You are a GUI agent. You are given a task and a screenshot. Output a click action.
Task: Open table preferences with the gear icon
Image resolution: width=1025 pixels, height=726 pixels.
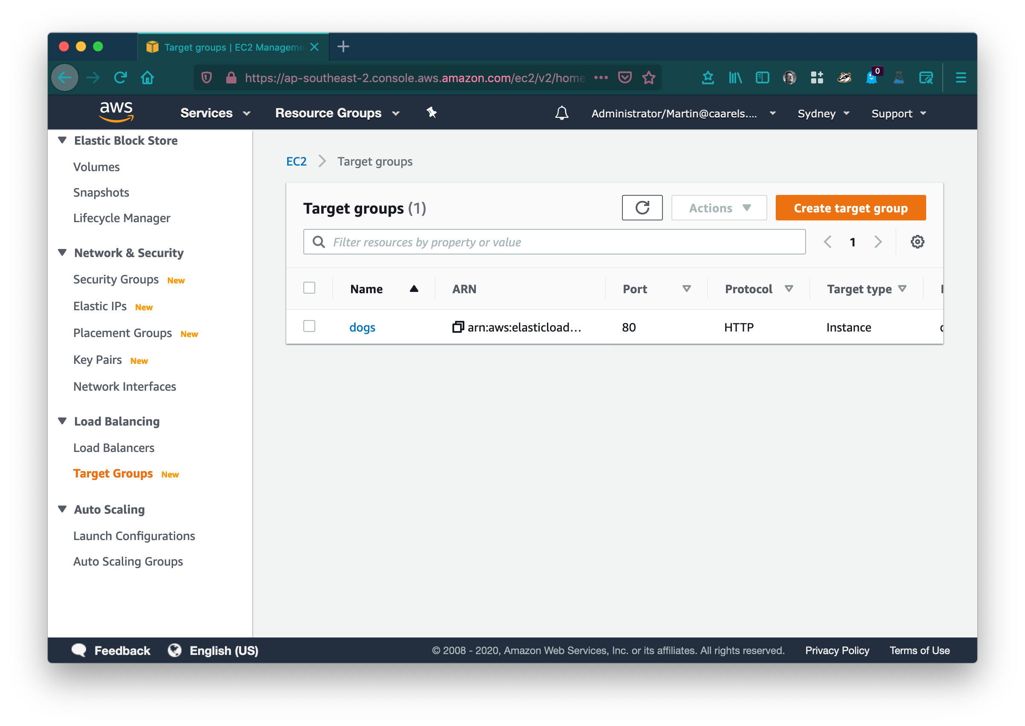(x=918, y=242)
